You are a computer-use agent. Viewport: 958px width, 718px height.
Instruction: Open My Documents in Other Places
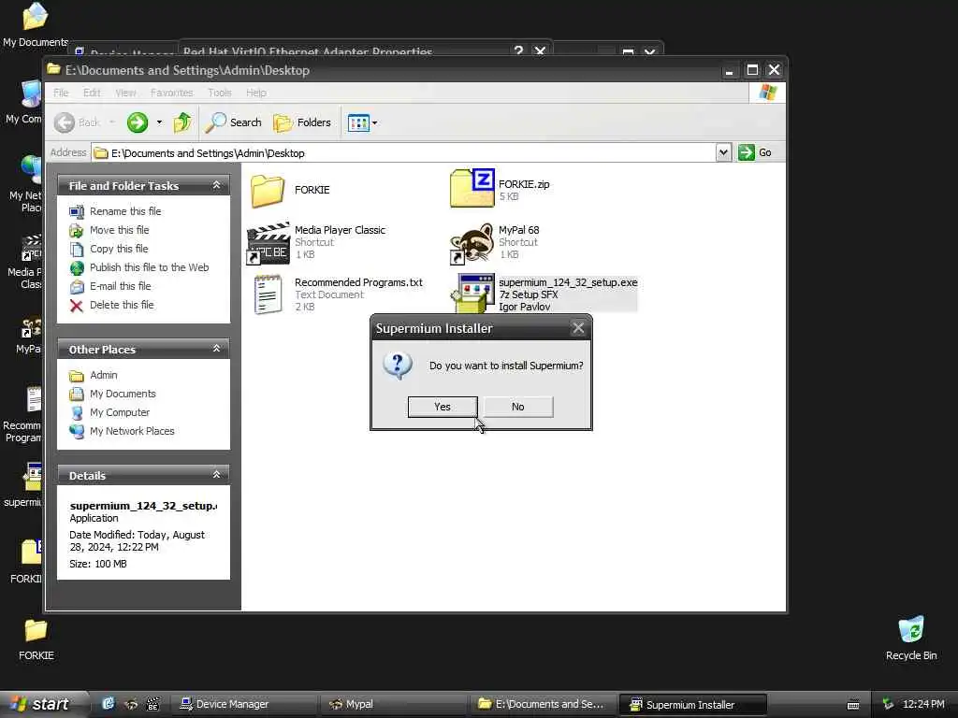point(123,394)
